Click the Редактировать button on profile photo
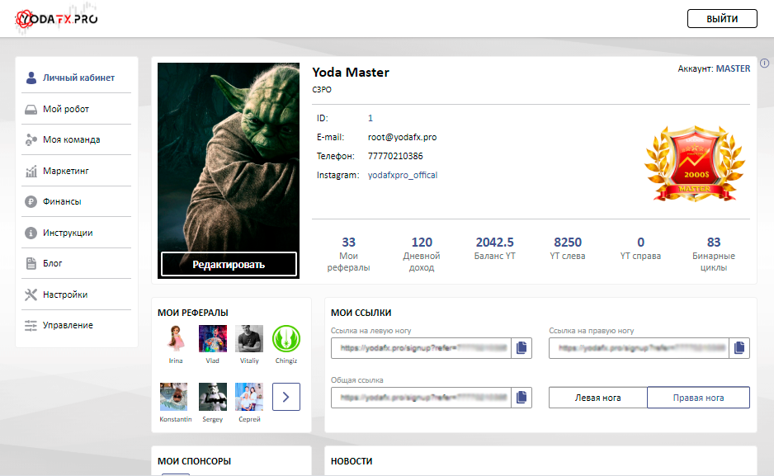Screen dimensions: 774x476 (x=229, y=264)
